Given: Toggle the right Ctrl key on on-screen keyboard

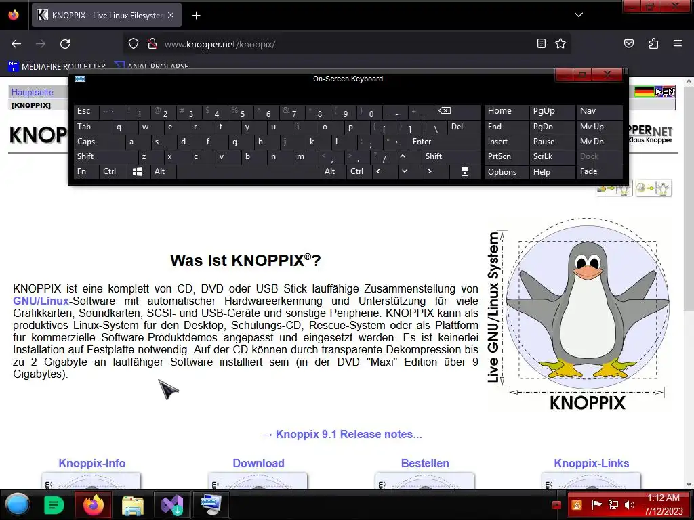Looking at the screenshot, I should click(x=359, y=171).
